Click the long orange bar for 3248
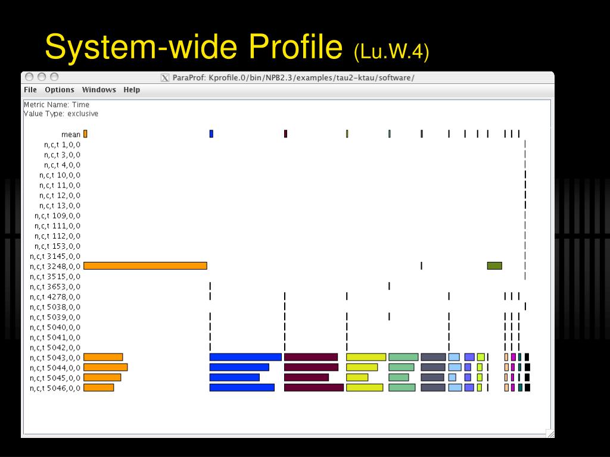 point(145,266)
